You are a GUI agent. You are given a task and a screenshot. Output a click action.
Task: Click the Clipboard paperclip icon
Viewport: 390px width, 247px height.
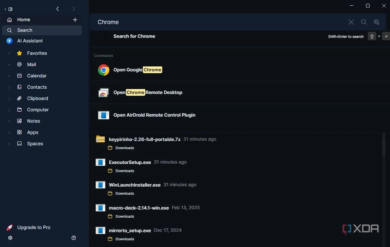(x=19, y=98)
